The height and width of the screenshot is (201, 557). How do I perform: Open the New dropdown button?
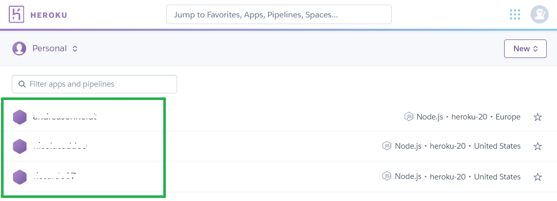[x=525, y=49]
